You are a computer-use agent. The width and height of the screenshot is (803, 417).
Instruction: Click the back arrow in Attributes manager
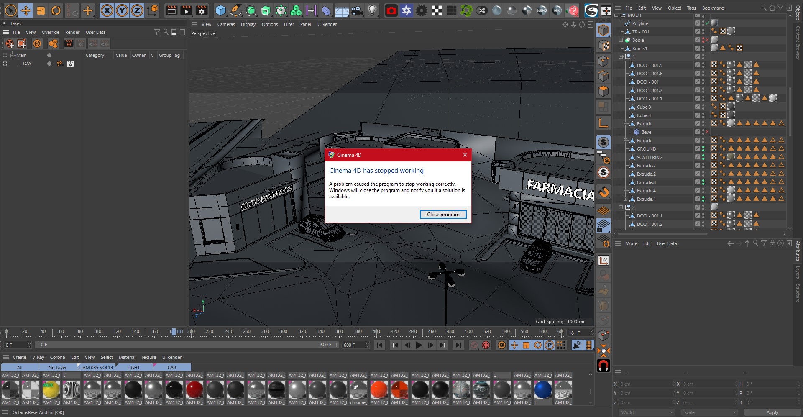731,243
